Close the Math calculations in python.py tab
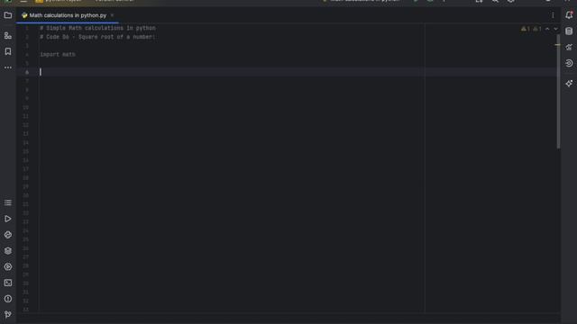The height and width of the screenshot is (324, 577). pyautogui.click(x=112, y=15)
